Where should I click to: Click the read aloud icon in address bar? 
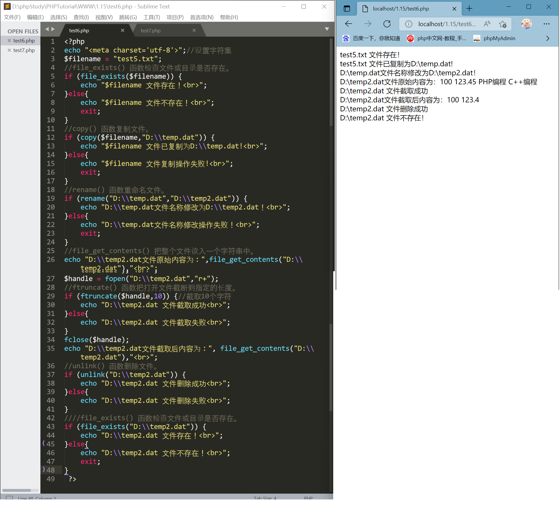tap(487, 24)
